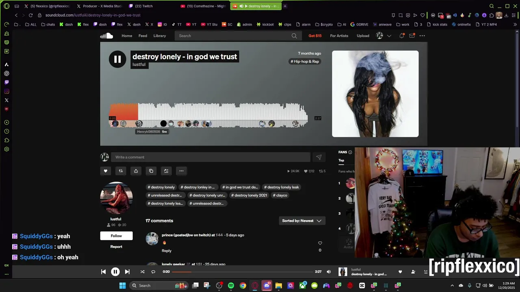Show hidden system tray icons
The image size is (520, 292).
[452, 286]
